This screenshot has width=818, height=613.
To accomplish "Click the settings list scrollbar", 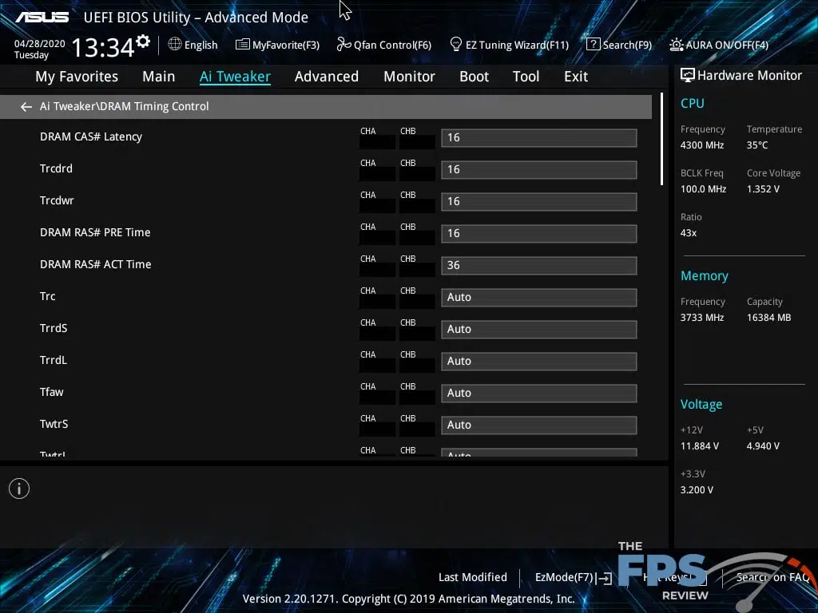I will 661,139.
